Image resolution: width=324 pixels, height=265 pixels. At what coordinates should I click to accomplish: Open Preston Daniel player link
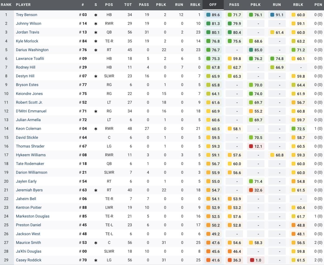28,225
